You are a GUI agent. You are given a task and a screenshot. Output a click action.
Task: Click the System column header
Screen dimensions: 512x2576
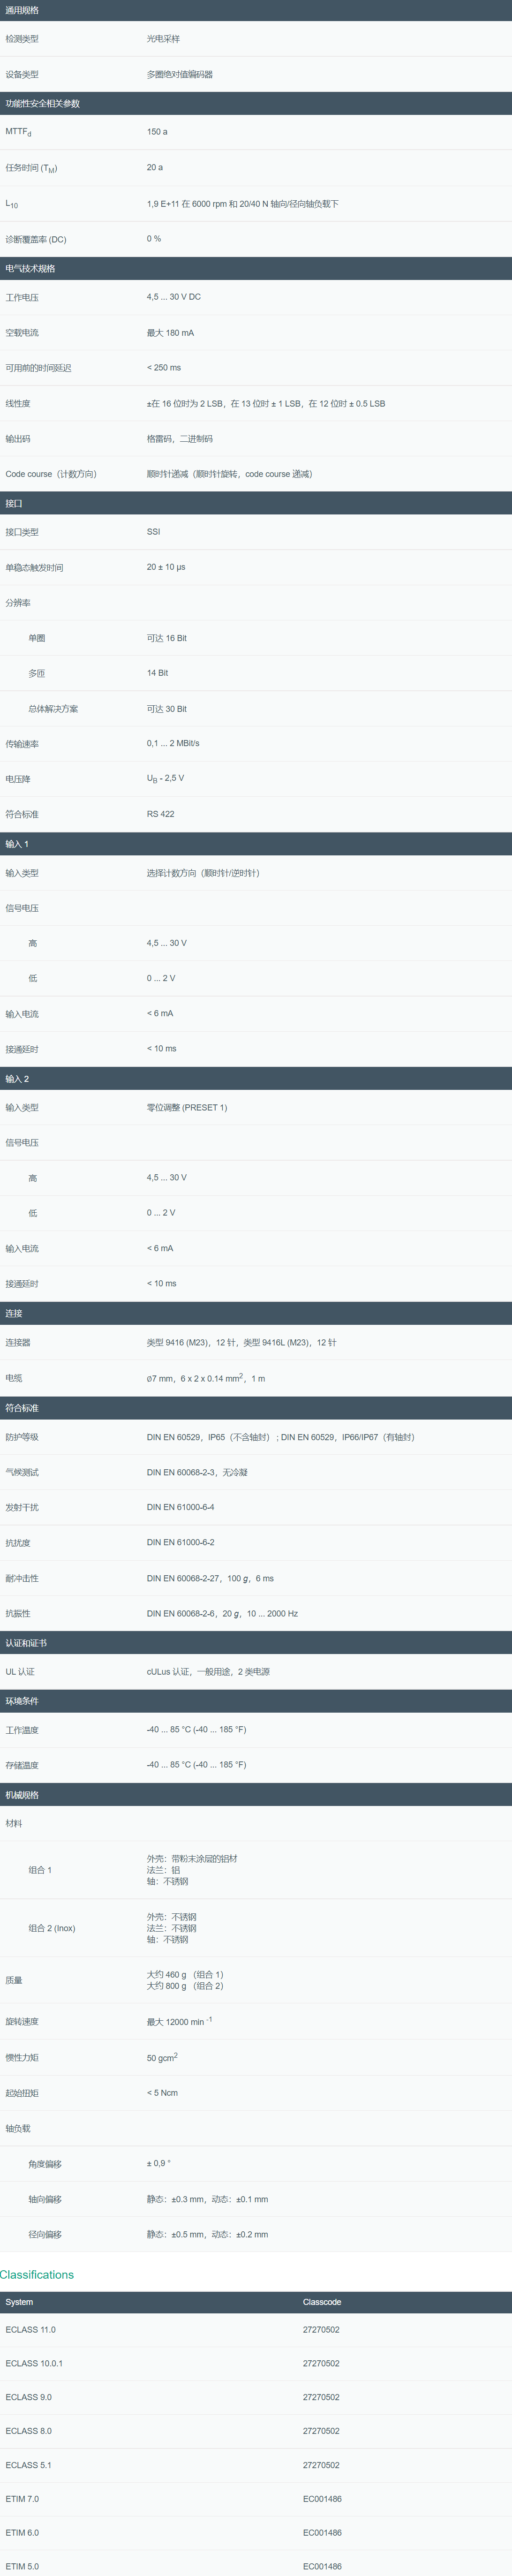pyautogui.click(x=19, y=2302)
